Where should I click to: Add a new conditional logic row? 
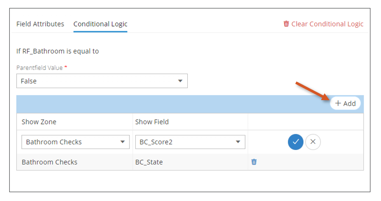(x=345, y=103)
